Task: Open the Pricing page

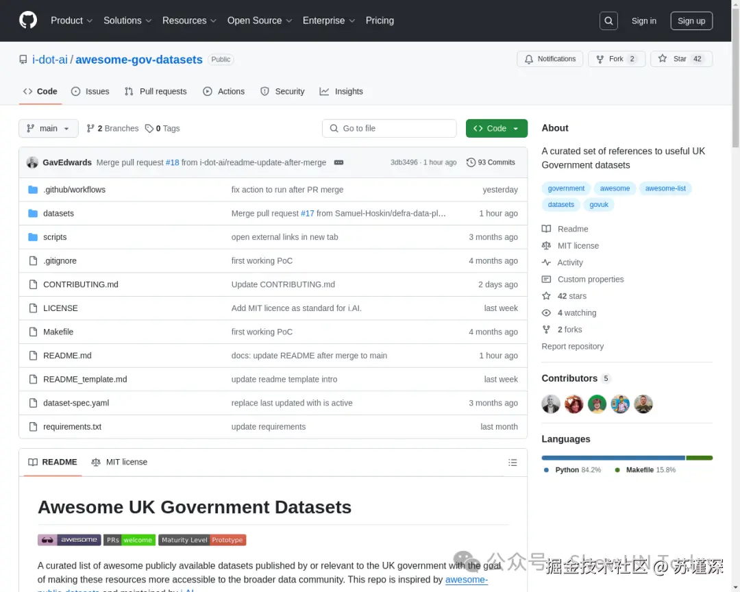Action: [380, 21]
